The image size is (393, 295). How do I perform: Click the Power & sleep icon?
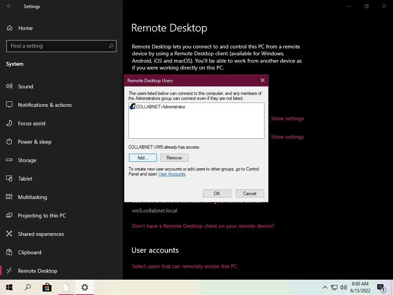9,141
